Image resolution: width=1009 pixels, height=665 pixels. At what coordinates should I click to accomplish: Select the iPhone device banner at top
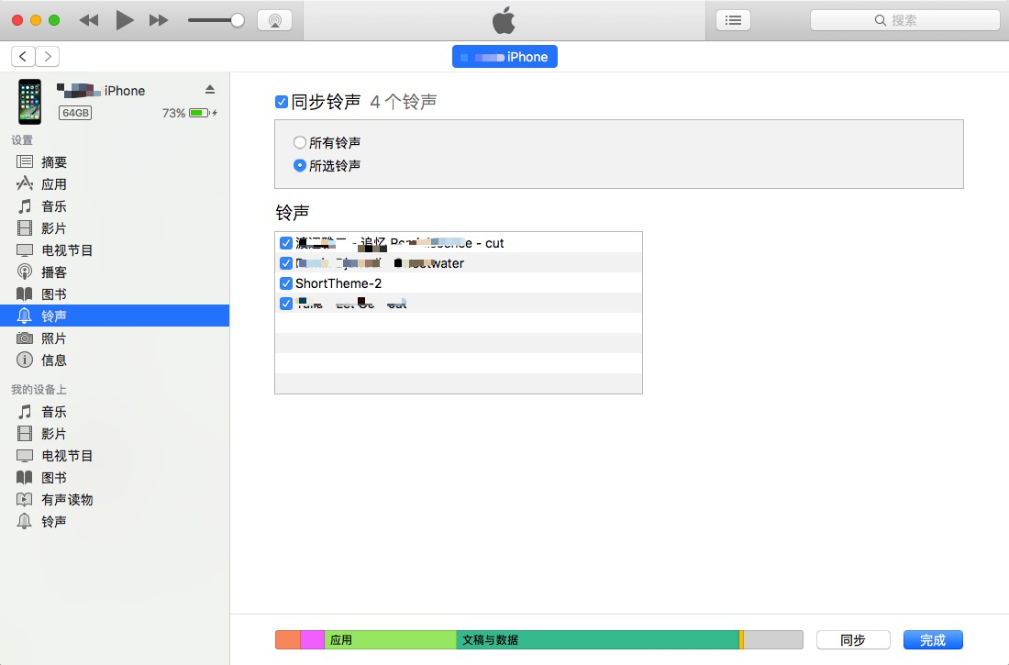tap(504, 56)
